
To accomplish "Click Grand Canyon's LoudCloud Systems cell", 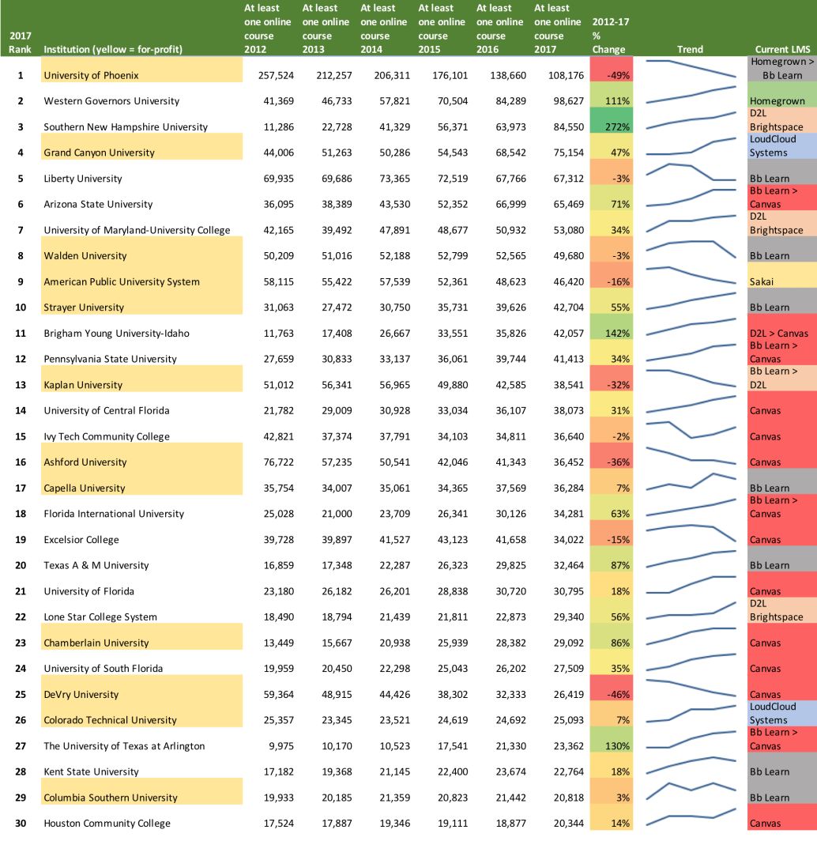I will (x=782, y=146).
